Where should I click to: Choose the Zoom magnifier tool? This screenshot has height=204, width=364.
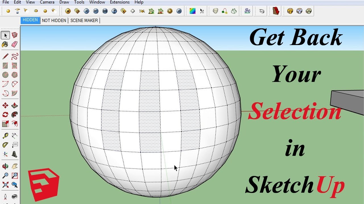(5, 176)
